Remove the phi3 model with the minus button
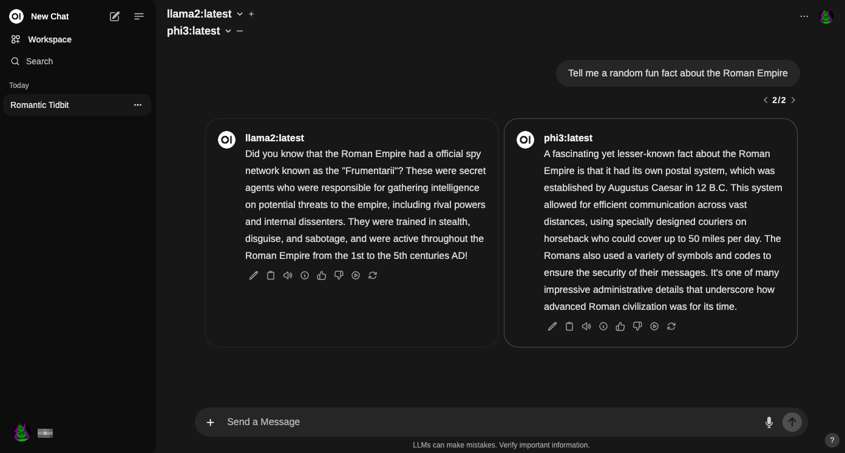The height and width of the screenshot is (453, 845). (x=240, y=31)
